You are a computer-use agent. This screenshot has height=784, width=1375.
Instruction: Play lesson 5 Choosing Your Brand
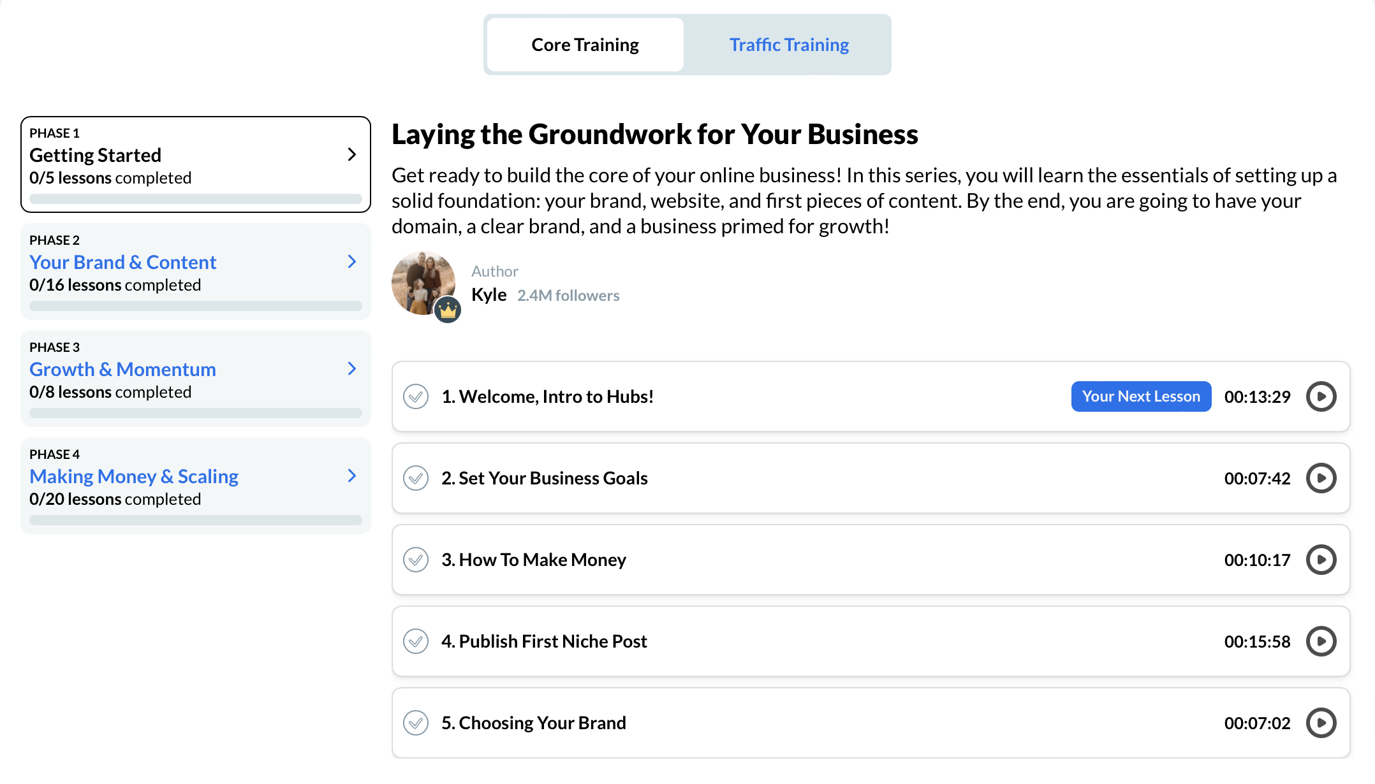coord(1321,723)
